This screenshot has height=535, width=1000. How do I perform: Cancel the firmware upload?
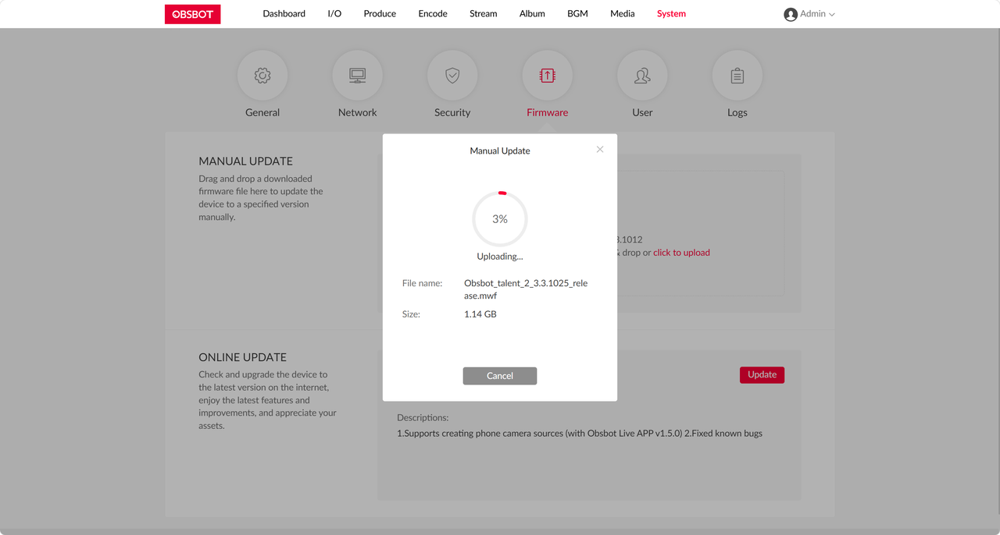coord(500,376)
